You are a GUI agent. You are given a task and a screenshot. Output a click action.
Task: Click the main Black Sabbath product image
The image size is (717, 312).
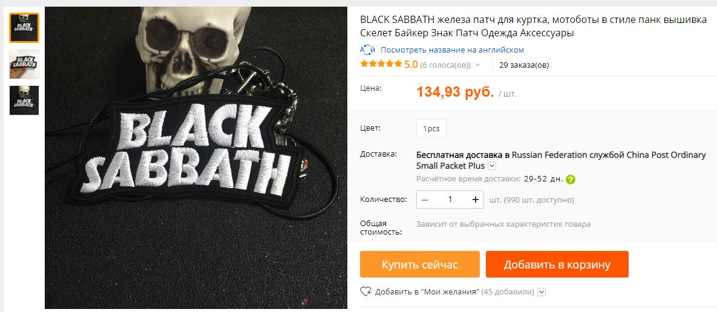[195, 158]
